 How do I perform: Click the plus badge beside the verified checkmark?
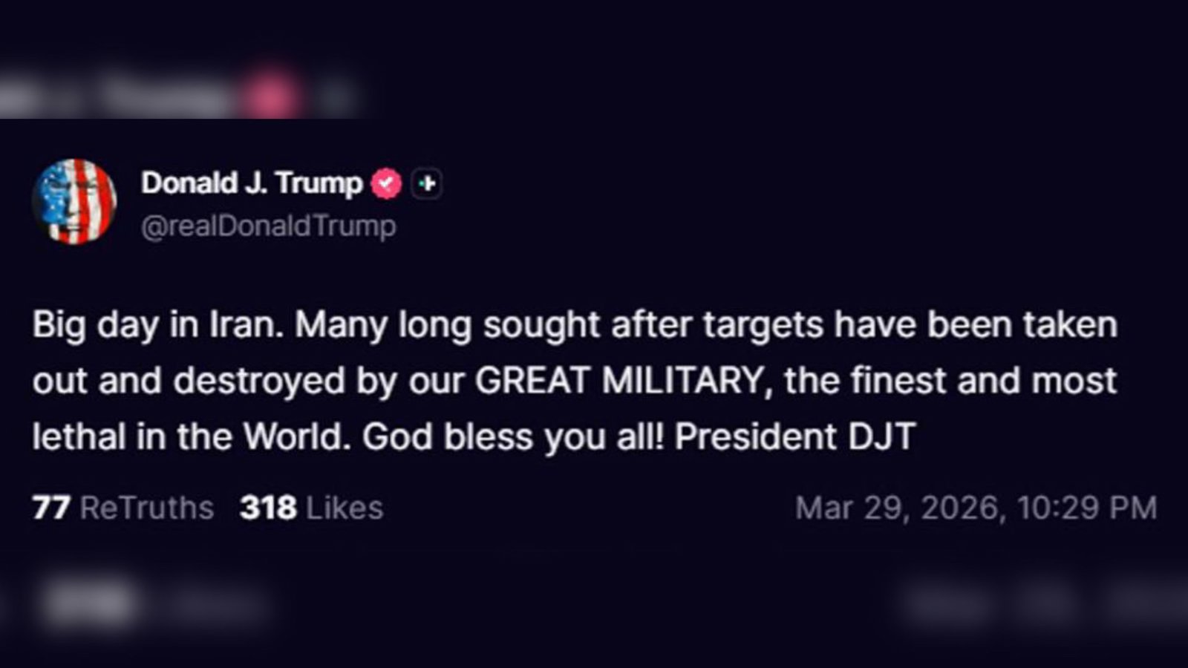tap(427, 183)
